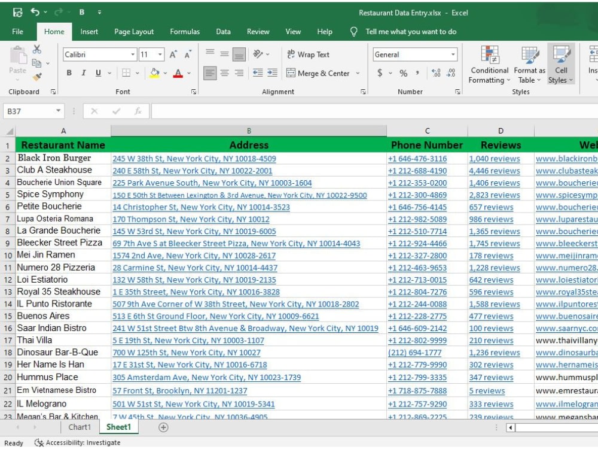Click the Orientation angled text icon

pos(258,54)
